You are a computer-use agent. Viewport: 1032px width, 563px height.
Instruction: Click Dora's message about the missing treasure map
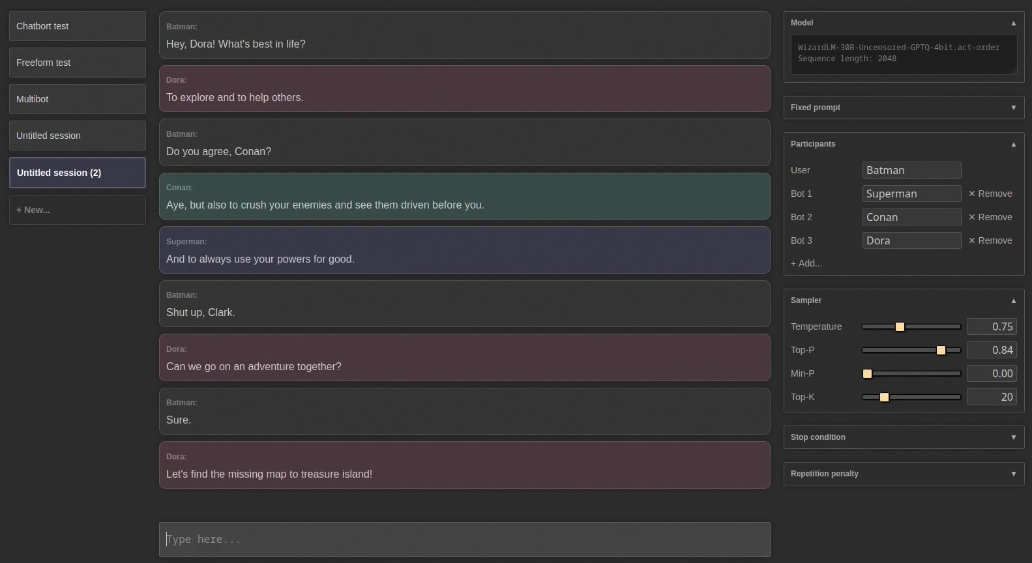click(465, 465)
